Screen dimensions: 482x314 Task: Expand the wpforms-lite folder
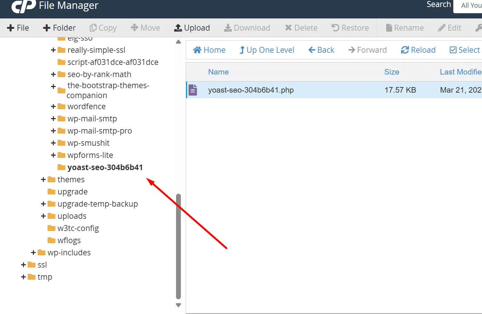(53, 155)
